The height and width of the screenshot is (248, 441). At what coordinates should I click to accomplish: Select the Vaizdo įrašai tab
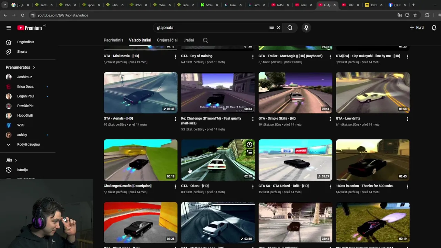pos(140,40)
